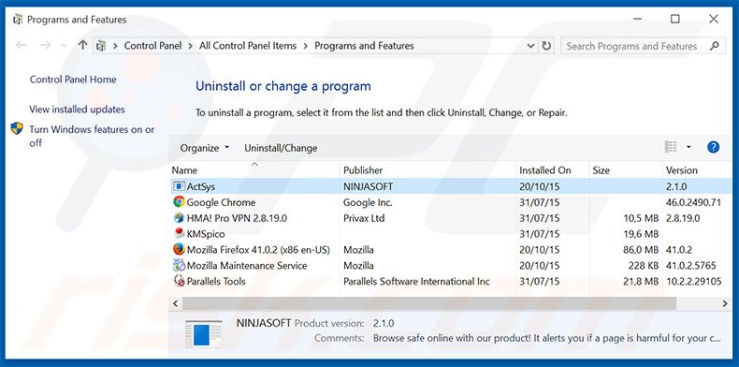Open view options dropdown arrow
Image resolution: width=739 pixels, height=367 pixels.
point(688,147)
